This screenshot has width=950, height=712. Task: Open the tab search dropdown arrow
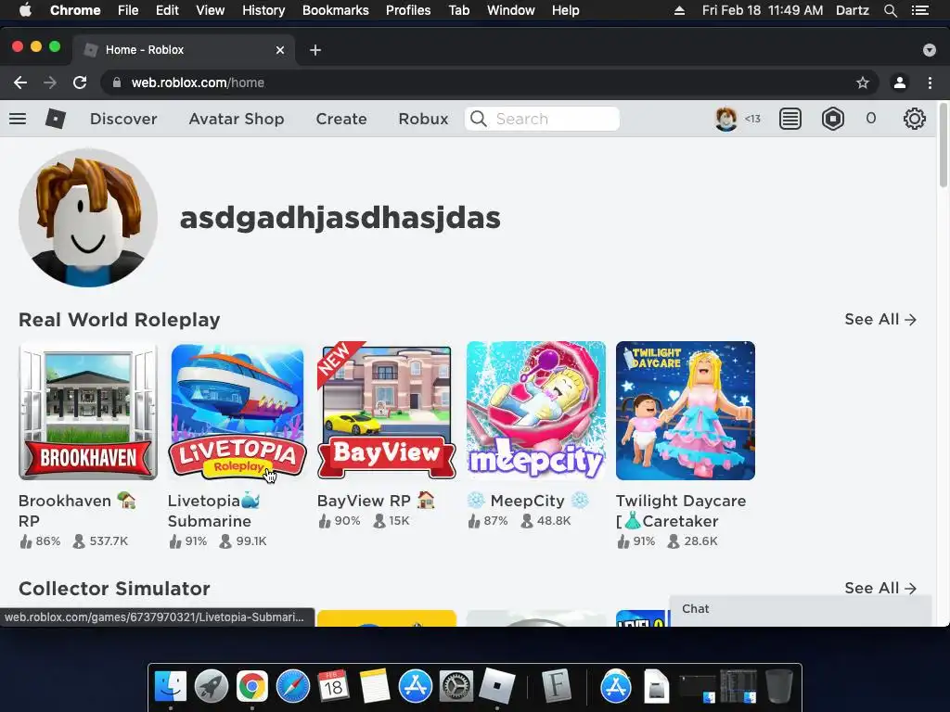pos(930,50)
